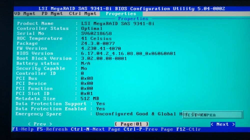This screenshot has height=140, width=250.
Task: Select the Properties tab
Action: 121,14
